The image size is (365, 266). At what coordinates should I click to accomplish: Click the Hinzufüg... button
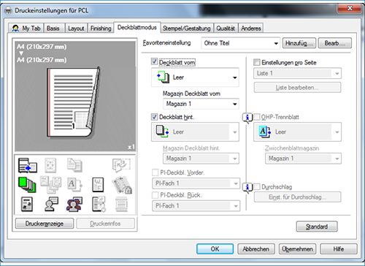pos(299,43)
